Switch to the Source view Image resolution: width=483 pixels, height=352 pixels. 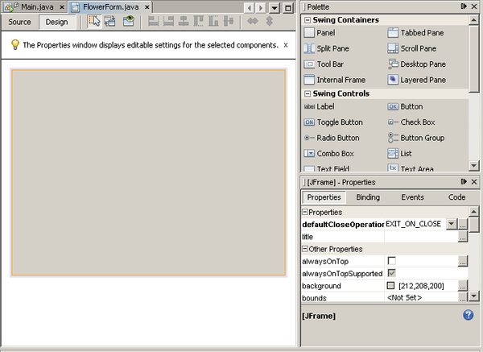click(x=20, y=22)
